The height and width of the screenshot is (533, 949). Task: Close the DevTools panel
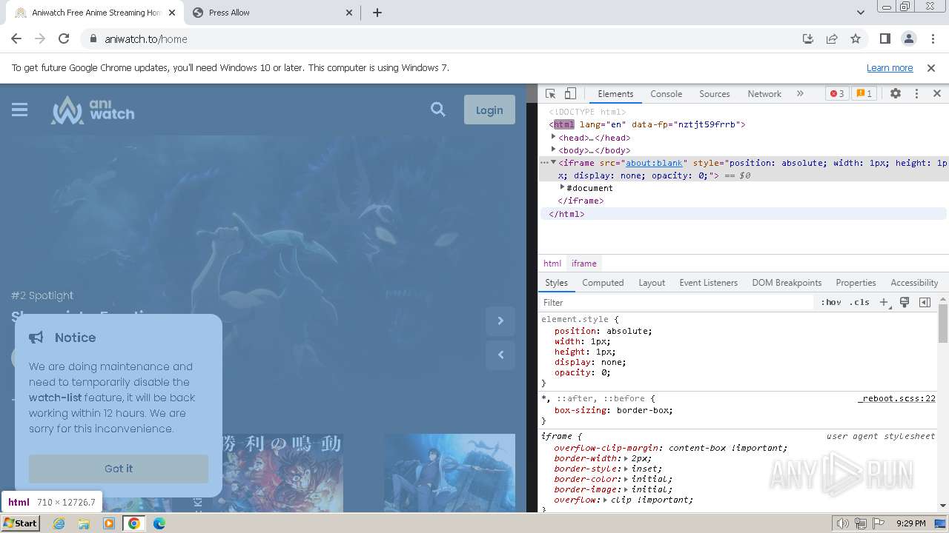(936, 94)
